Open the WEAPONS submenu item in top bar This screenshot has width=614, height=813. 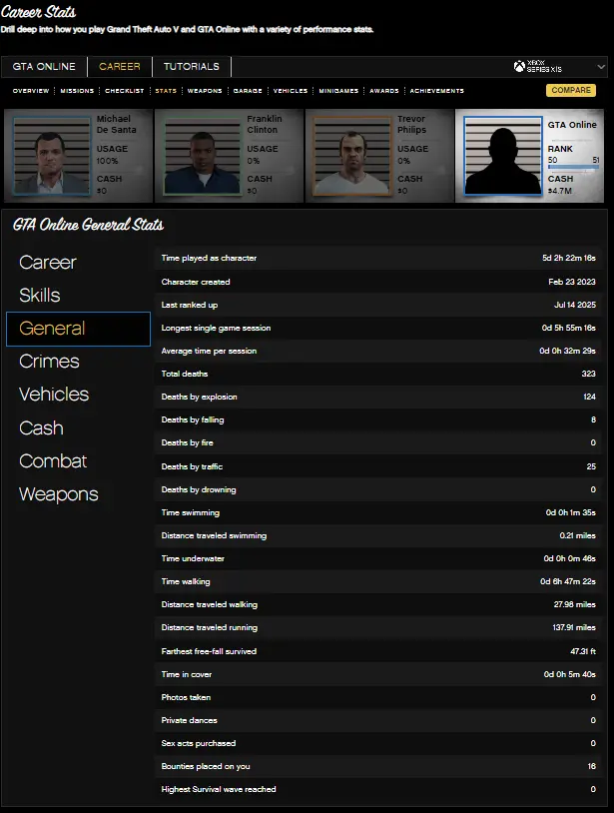[x=205, y=91]
